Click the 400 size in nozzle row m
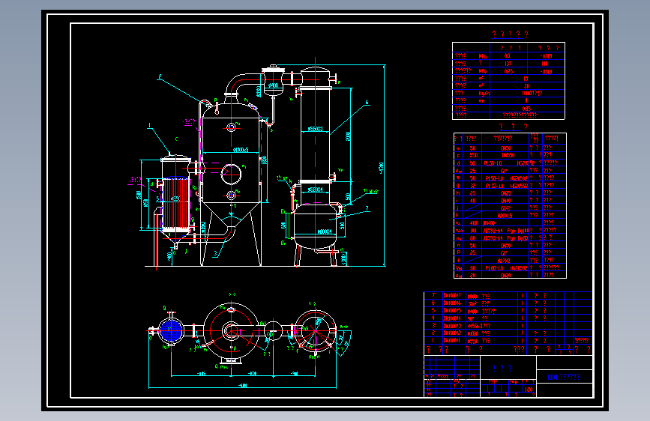 pyautogui.click(x=473, y=223)
